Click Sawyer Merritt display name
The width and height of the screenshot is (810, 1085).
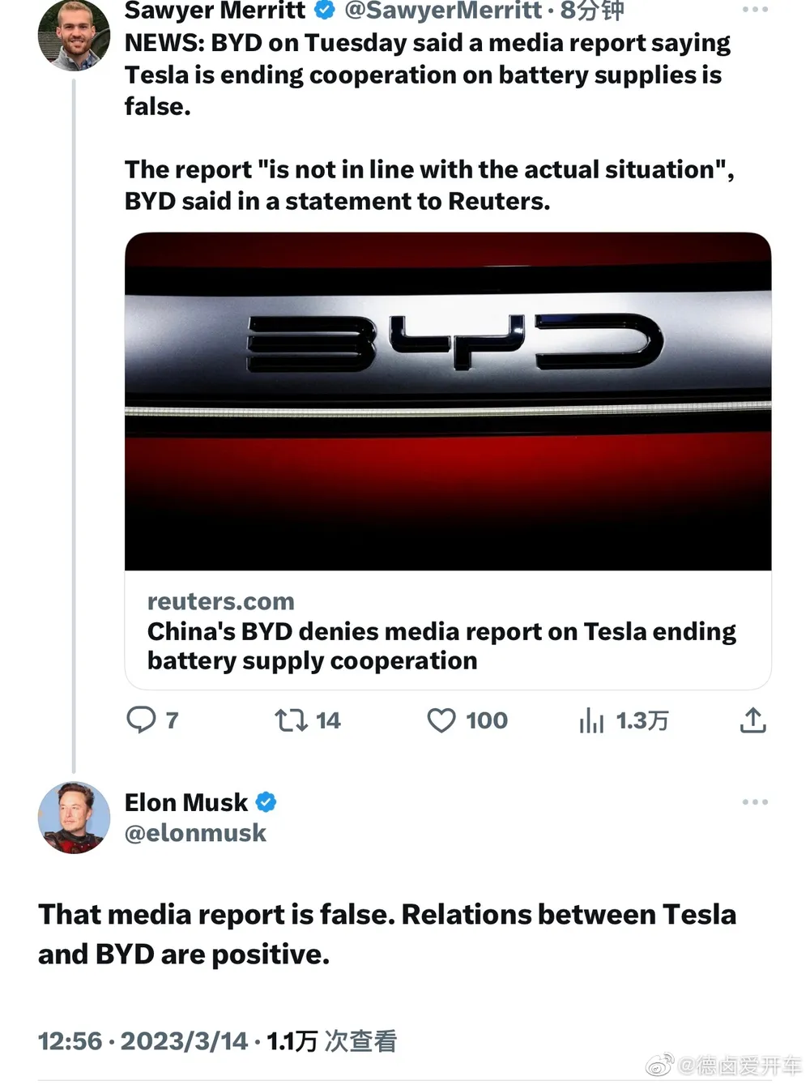(x=215, y=10)
